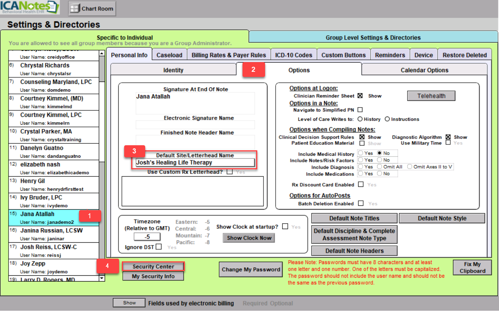
Task: Enable Navigate to Simplified PN checkbox
Action: coord(360,110)
